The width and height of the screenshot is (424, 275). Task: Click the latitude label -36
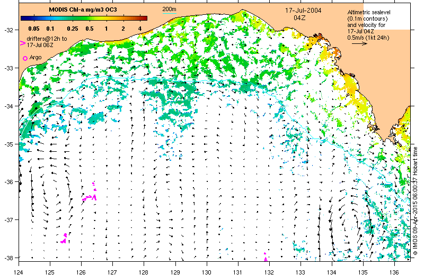(8, 182)
